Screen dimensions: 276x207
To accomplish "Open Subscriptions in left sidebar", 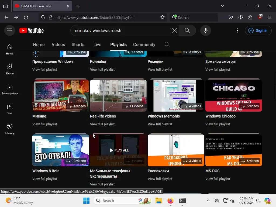I will pos(10,89).
